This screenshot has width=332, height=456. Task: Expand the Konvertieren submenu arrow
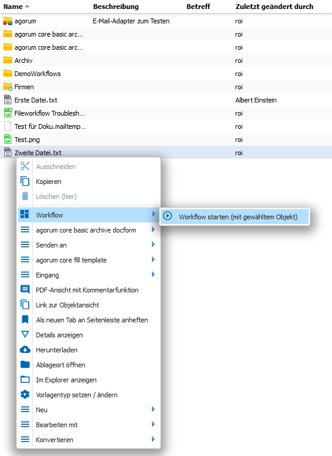[x=154, y=439]
